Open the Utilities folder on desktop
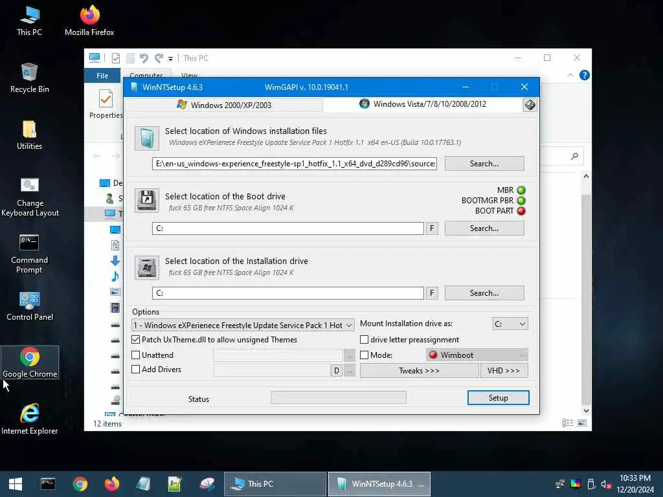Screen dimensions: 663x497 click(29, 135)
